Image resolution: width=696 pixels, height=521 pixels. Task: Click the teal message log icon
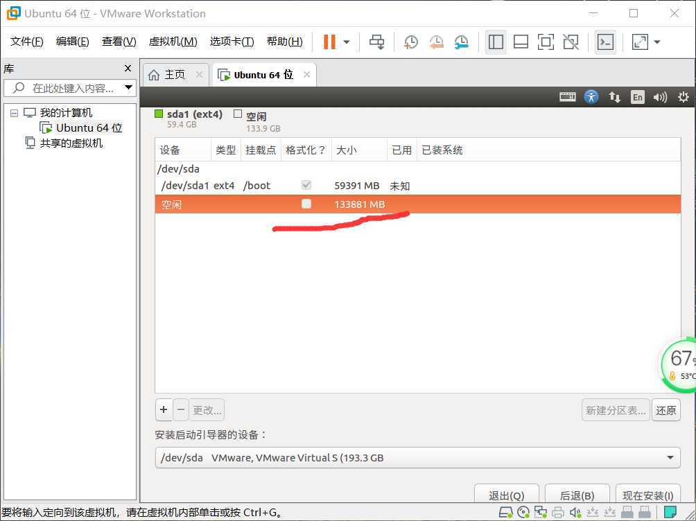coord(670,512)
